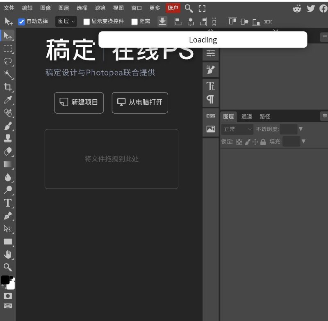Expand the 填充 fill arrow

coord(303,141)
